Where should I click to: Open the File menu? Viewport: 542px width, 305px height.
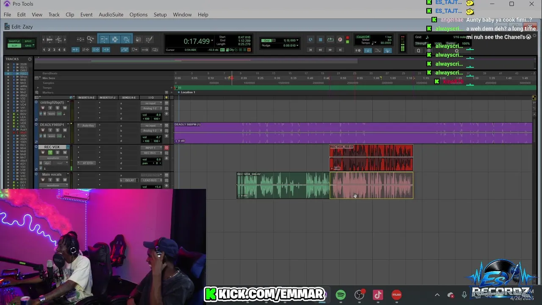[7, 14]
